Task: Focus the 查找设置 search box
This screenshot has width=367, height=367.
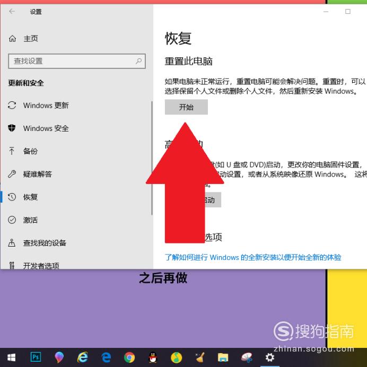Action: coord(77,61)
